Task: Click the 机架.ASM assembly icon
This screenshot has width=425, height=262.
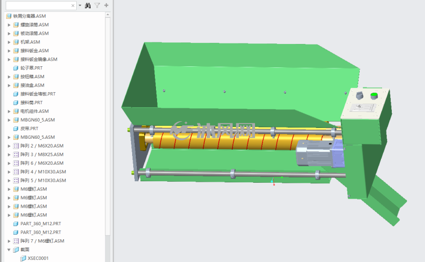Action: 16,42
